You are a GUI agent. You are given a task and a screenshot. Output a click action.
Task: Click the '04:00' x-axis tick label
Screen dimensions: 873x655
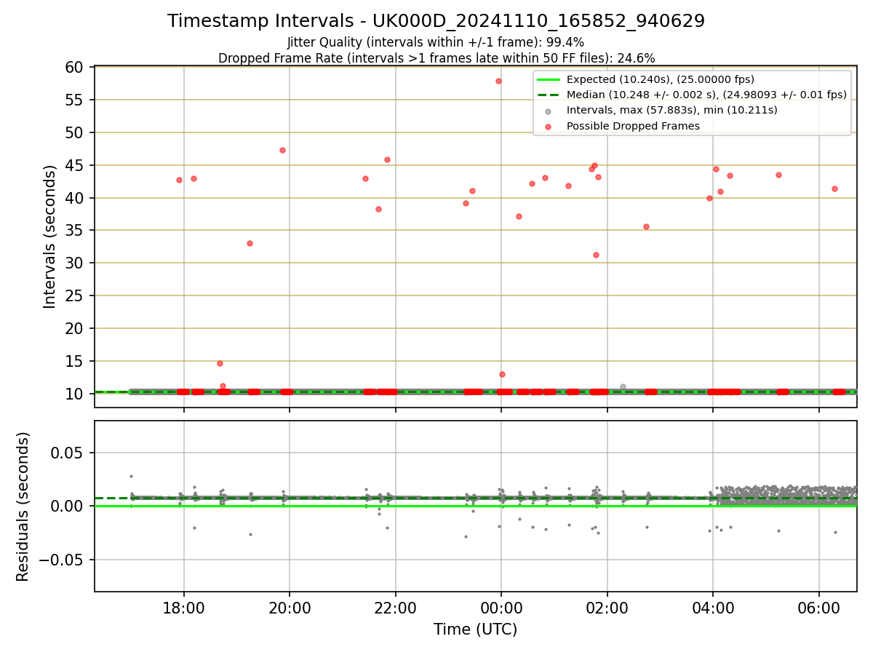[713, 608]
